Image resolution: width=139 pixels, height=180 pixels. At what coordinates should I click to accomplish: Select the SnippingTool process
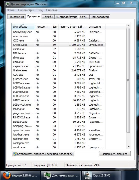[59, 126]
